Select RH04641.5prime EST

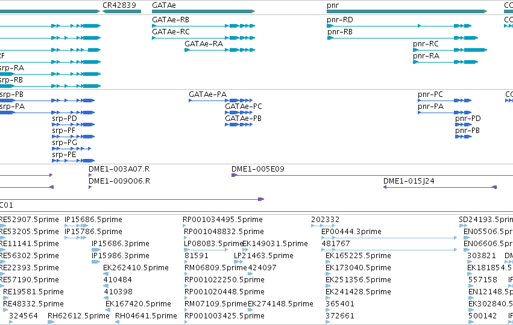(117, 322)
